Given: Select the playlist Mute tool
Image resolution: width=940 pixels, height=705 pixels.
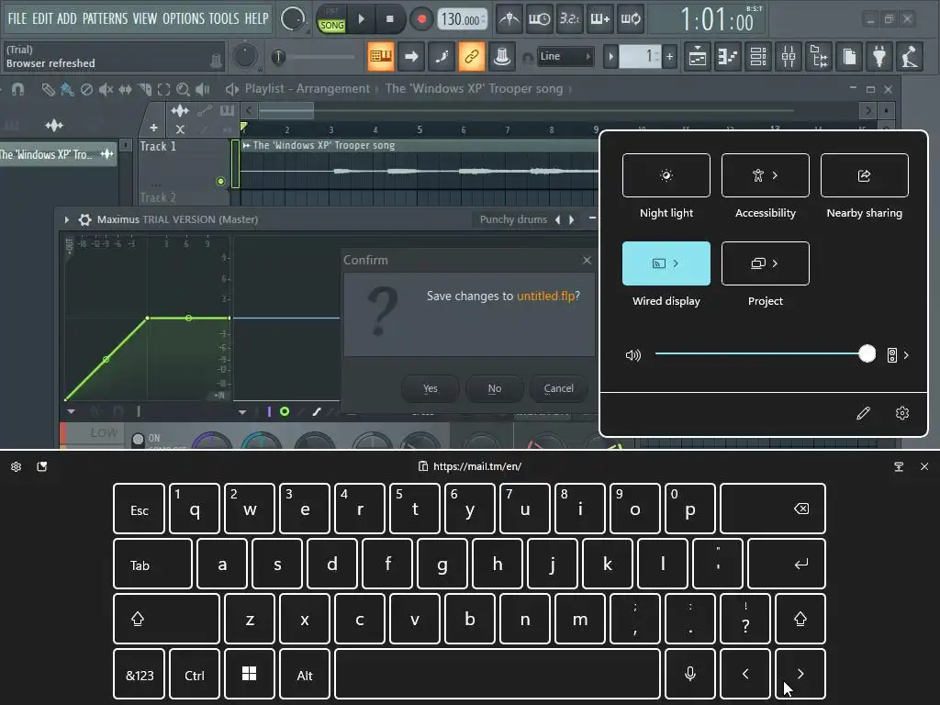Looking at the screenshot, I should [106, 89].
